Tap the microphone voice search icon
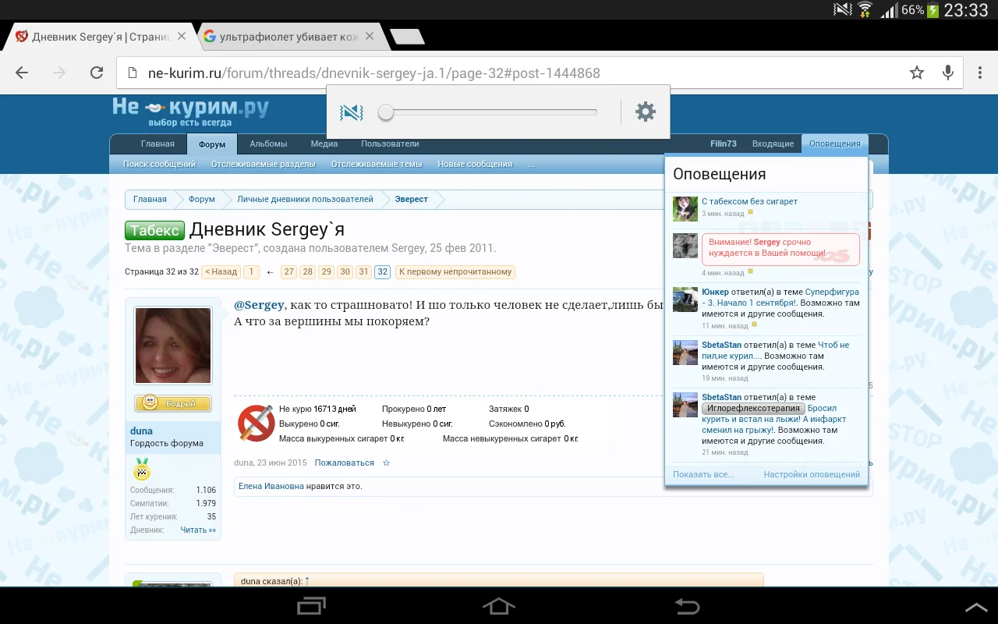 (x=948, y=73)
